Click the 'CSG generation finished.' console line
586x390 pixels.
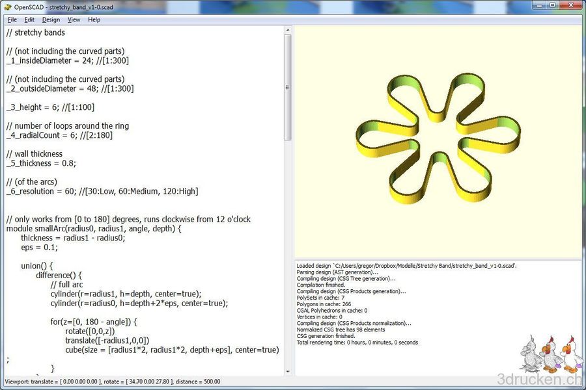tap(326, 336)
